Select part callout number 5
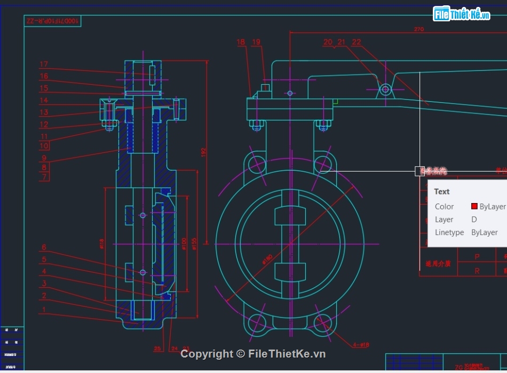This screenshot has height=373, width=507. [44, 260]
